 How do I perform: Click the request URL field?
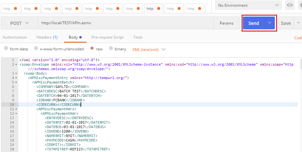point(126,23)
